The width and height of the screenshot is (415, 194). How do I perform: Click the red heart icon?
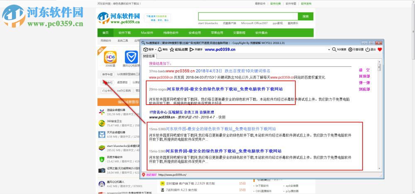pyautogui.click(x=380, y=49)
